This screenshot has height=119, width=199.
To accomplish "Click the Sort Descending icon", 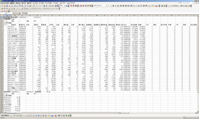I will pyautogui.click(x=53, y=6).
